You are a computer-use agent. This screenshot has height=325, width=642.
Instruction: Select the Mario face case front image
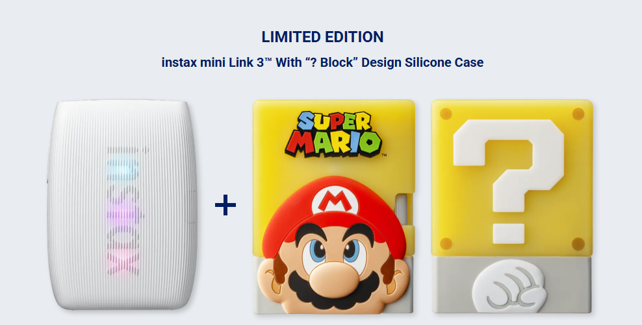tap(334, 207)
